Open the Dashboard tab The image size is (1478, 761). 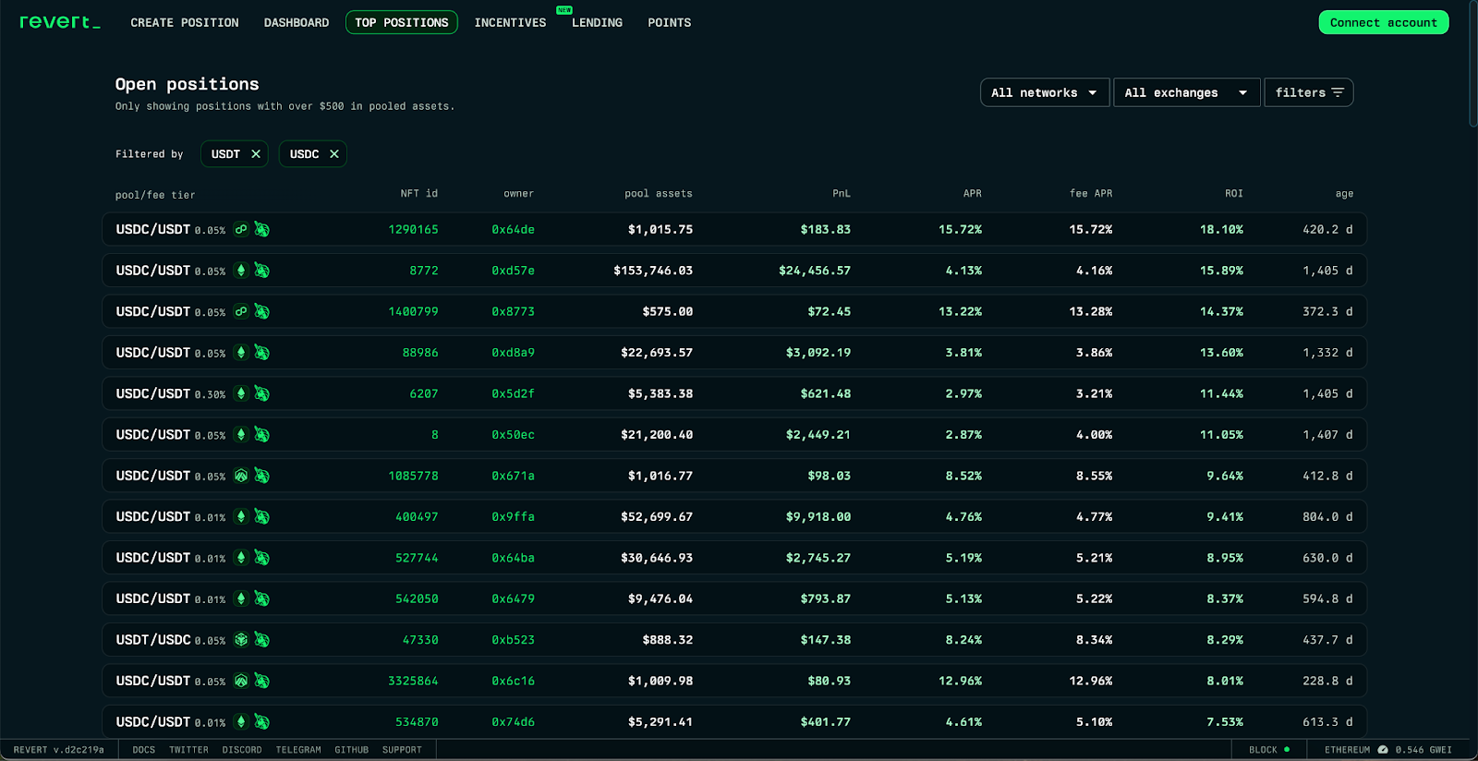297,22
